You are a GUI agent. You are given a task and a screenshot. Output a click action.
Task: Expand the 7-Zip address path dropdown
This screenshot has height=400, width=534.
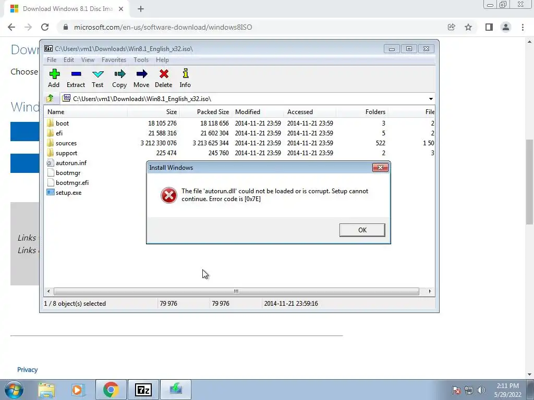[431, 98]
